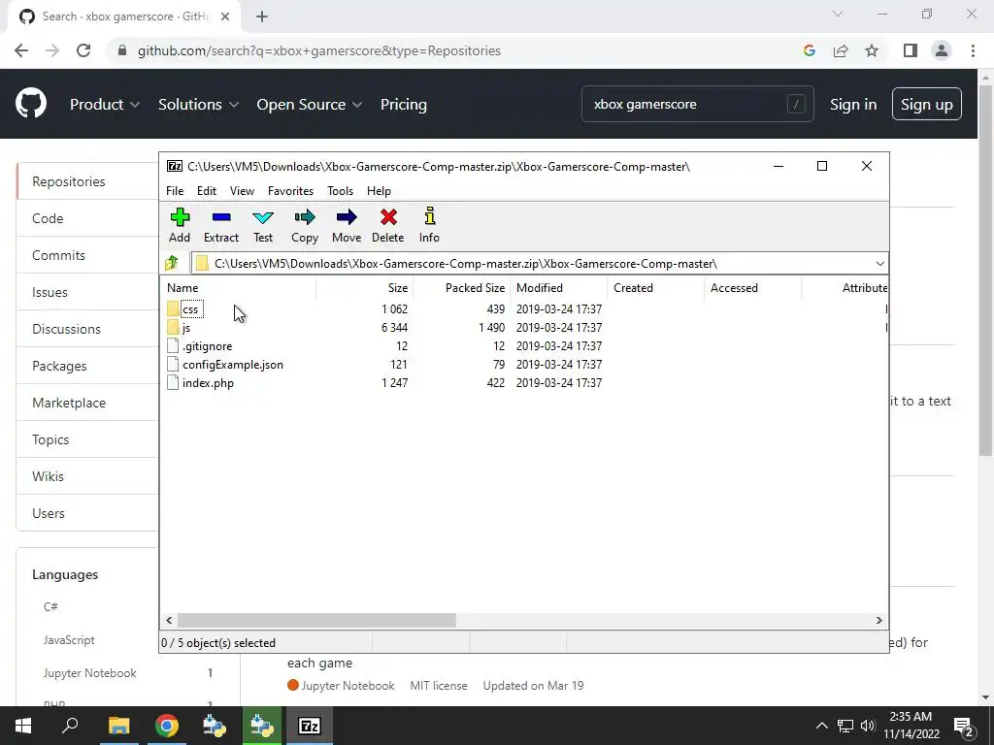Select the index.php file icon
This screenshot has height=745, width=994.
pos(173,382)
